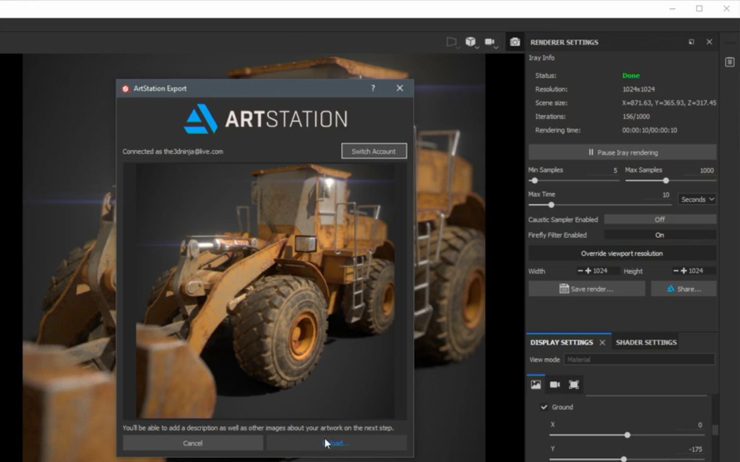Close the ArtStation Export dialog

pyautogui.click(x=399, y=88)
